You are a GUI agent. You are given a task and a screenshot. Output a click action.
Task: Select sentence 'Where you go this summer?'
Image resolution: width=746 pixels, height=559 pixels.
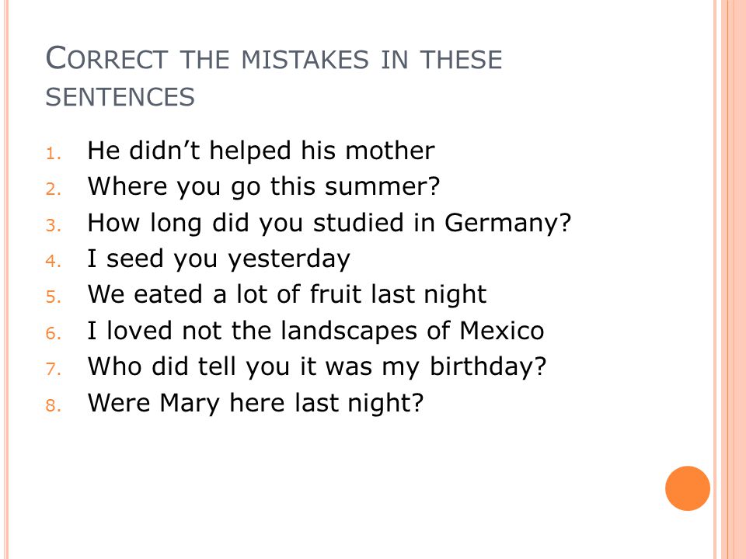[263, 186]
